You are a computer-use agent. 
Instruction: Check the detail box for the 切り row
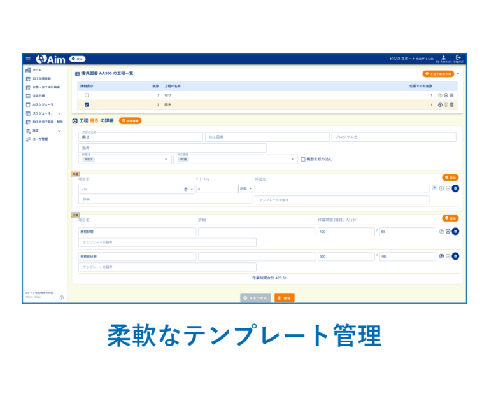pyautogui.click(x=87, y=95)
